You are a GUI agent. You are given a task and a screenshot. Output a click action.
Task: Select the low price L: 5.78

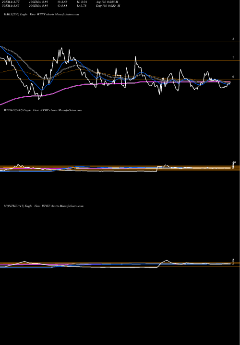(x=82, y=6)
